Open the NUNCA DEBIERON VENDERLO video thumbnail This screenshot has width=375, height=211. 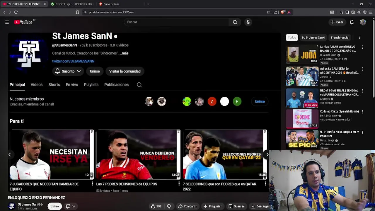tap(138, 154)
